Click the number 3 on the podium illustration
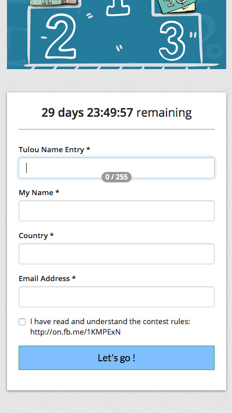The image size is (232, 413). point(172,41)
